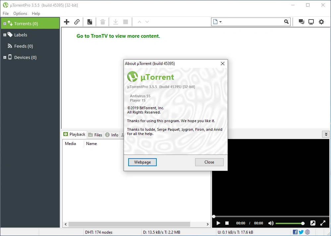Screen dimensions: 331x236
Task: Expand the Labels tree node
Action: point(5,35)
